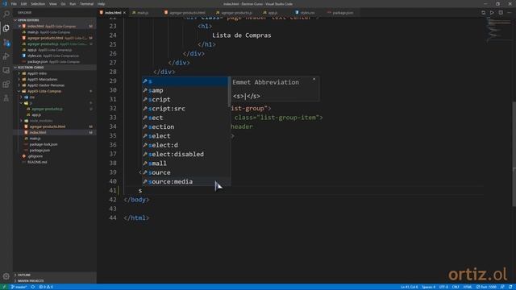
Task: Click the Port 5500 Live Server indicator
Action: (x=487, y=287)
